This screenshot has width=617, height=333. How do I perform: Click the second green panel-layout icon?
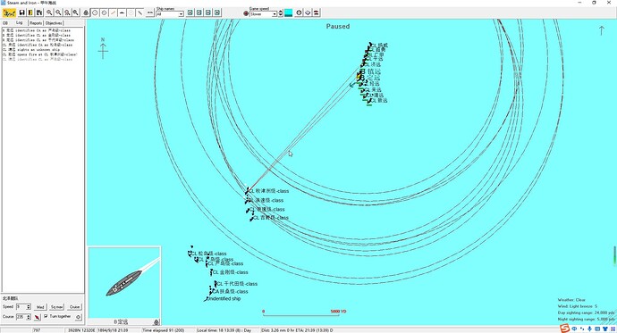(x=199, y=13)
